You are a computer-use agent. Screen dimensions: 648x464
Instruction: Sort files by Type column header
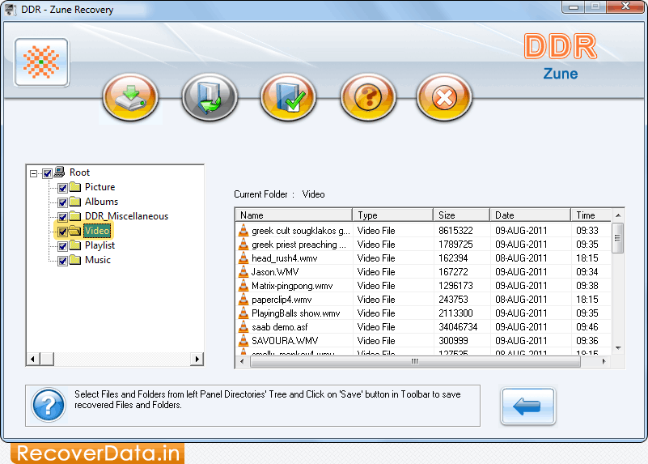click(392, 215)
